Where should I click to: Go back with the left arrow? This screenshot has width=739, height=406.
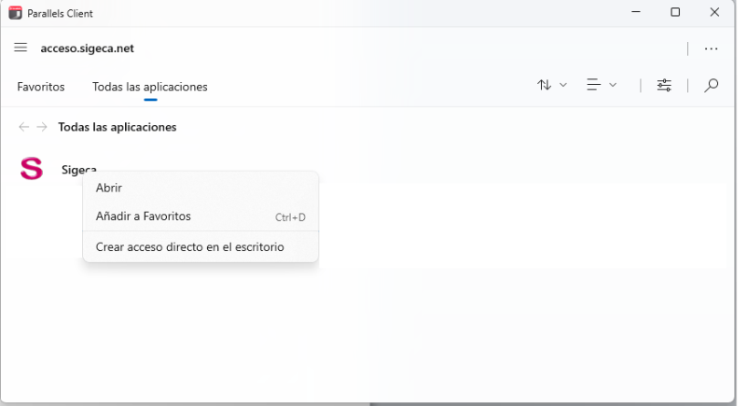pos(24,127)
